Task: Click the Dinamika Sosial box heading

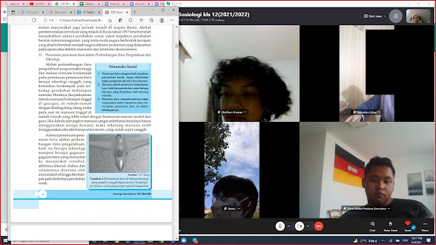Action: pos(123,67)
